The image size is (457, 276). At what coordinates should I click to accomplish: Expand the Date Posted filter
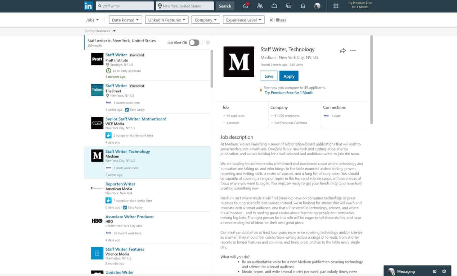click(125, 20)
